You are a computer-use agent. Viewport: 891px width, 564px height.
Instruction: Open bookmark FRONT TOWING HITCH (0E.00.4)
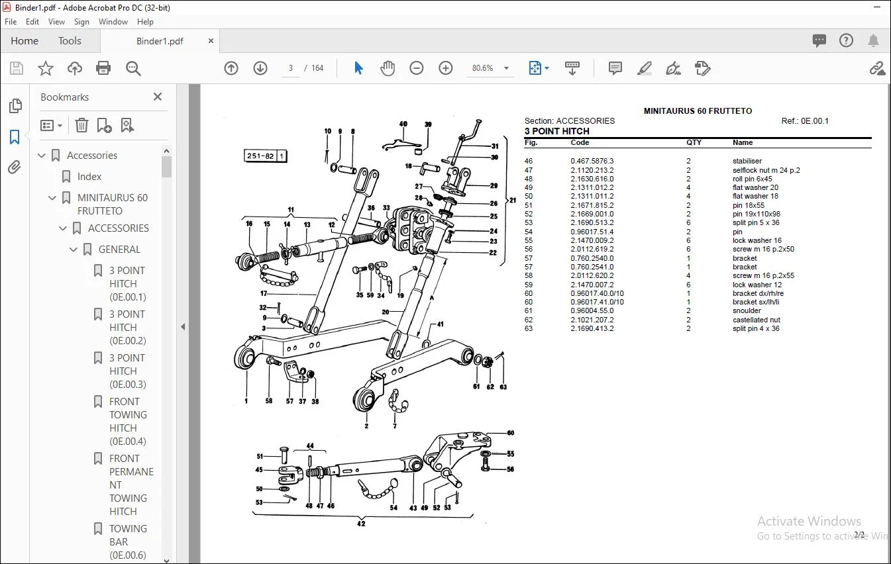click(128, 422)
